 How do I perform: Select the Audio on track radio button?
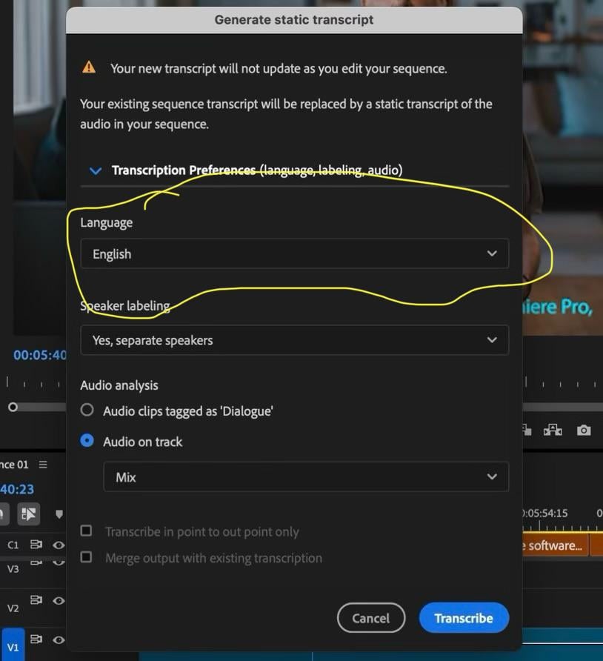click(x=87, y=441)
